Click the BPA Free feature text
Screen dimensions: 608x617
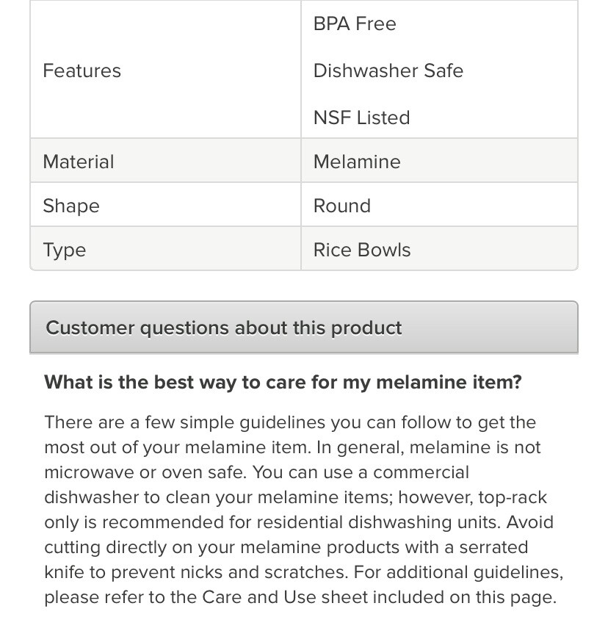[355, 24]
